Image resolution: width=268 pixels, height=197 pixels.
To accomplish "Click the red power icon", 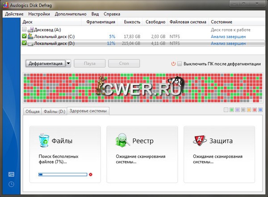I will pyautogui.click(x=173, y=63).
